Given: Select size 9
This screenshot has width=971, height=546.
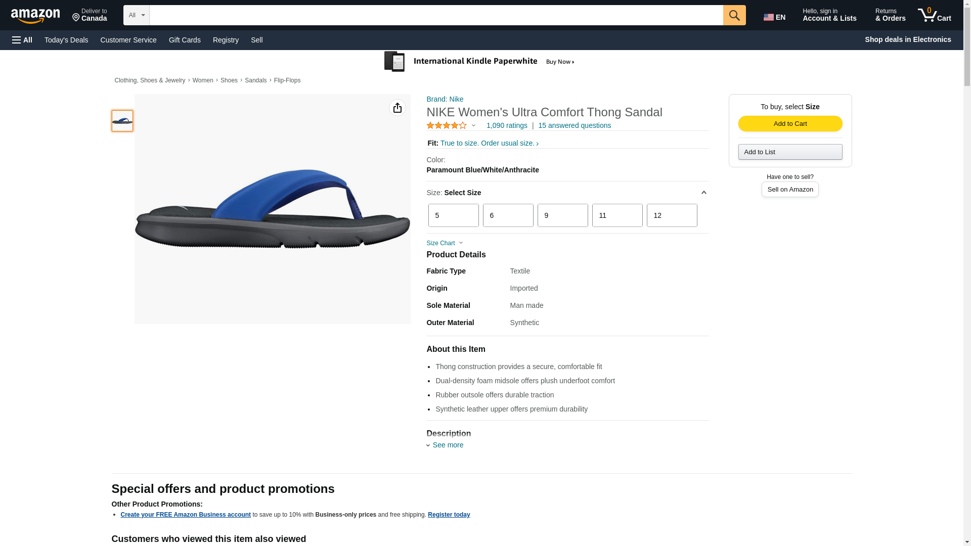Looking at the screenshot, I should pos(562,215).
